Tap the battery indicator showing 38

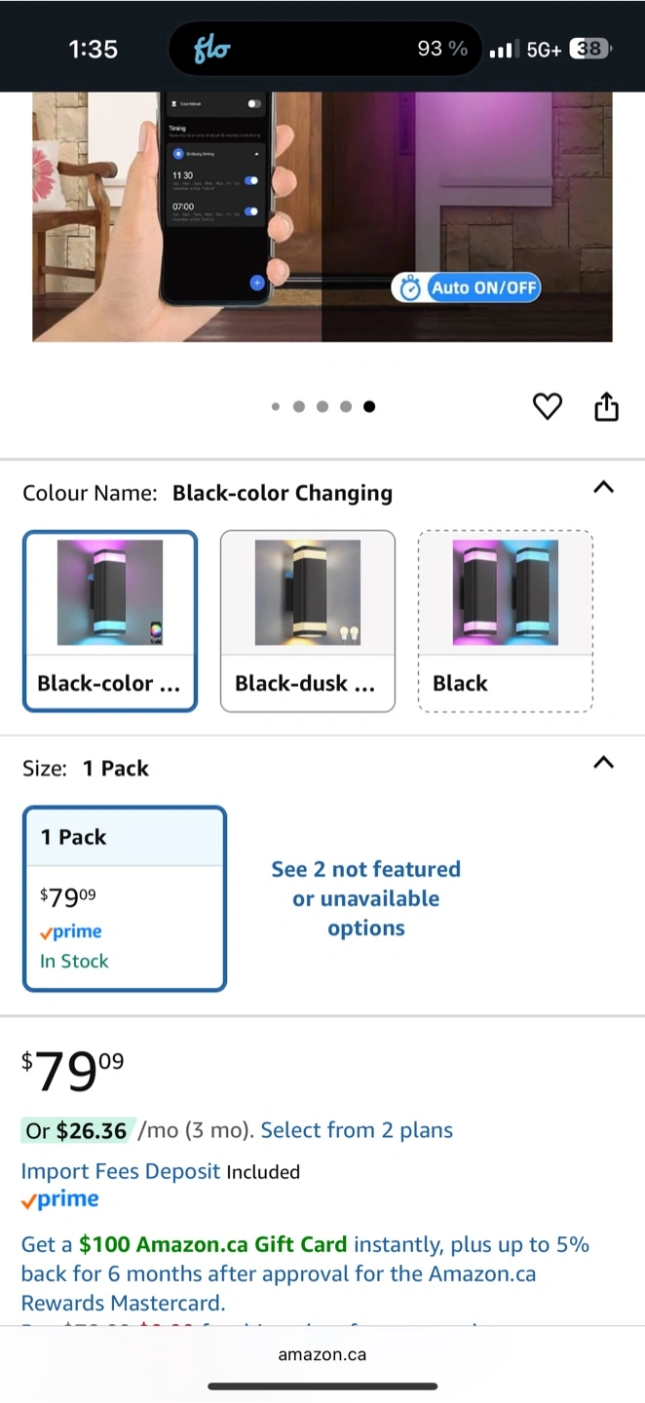pos(590,49)
